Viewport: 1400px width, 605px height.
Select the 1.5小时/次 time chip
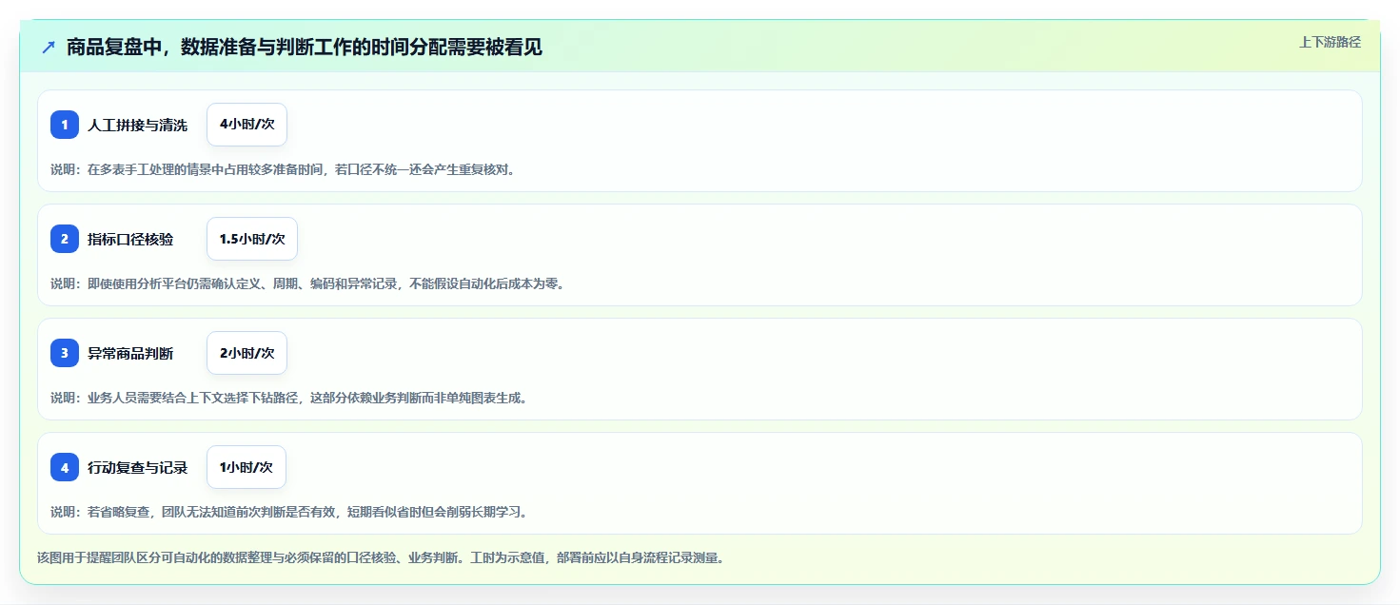(252, 239)
